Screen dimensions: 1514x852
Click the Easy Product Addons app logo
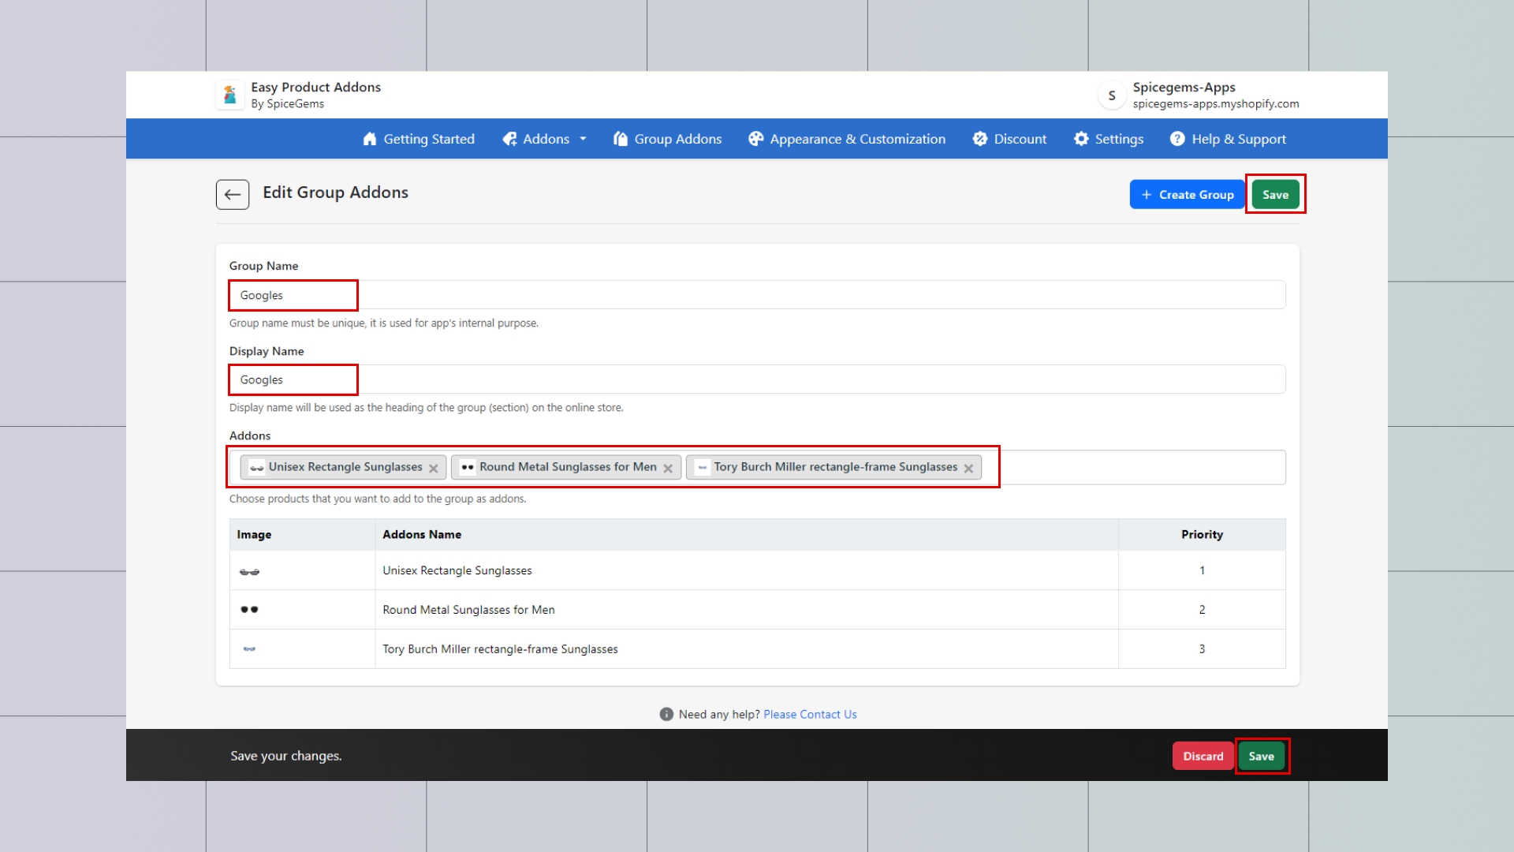(229, 95)
